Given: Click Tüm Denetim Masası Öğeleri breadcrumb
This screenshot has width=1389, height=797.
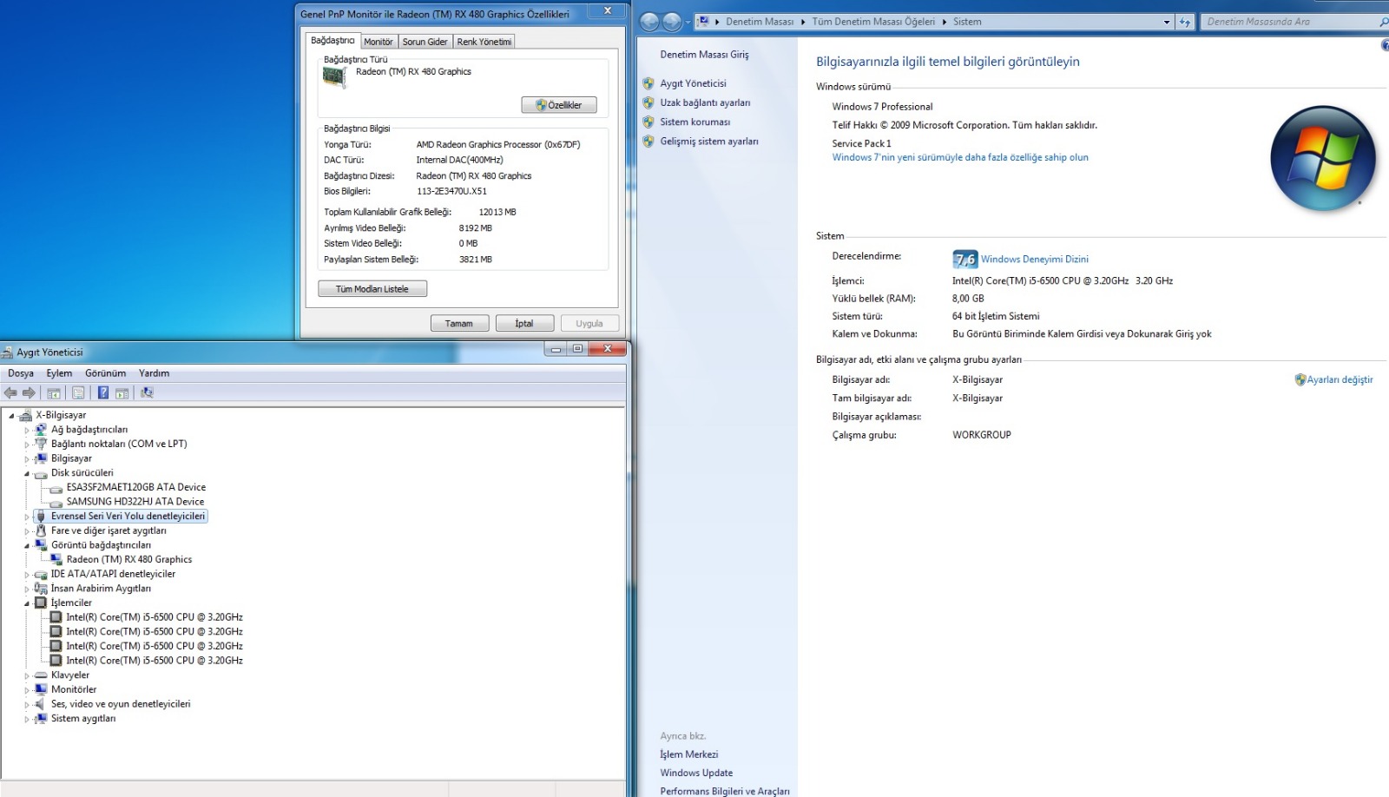Looking at the screenshot, I should coord(873,22).
